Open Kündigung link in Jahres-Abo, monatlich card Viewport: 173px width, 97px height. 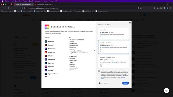(104, 47)
